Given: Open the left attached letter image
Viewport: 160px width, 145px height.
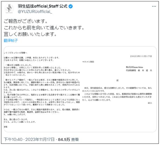Looking at the screenshot, I should click(42, 89).
